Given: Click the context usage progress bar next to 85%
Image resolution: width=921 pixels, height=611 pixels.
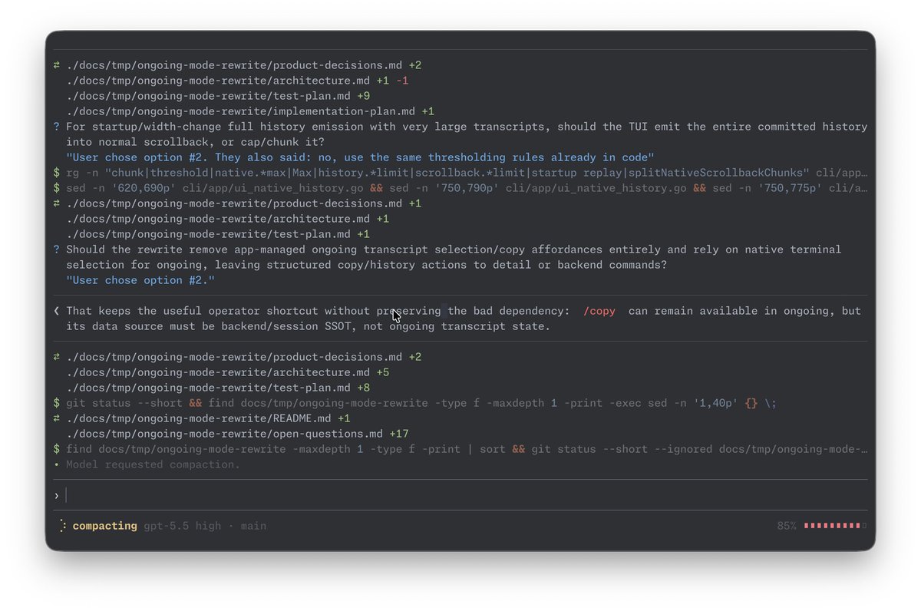Looking at the screenshot, I should click(x=835, y=526).
